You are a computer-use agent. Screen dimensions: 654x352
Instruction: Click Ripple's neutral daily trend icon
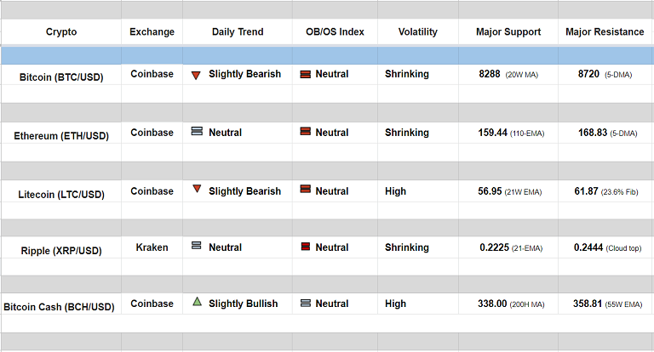[x=197, y=247]
